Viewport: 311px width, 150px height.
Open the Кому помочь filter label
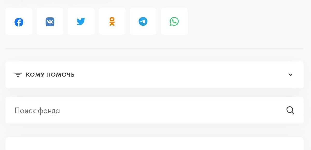[50, 75]
